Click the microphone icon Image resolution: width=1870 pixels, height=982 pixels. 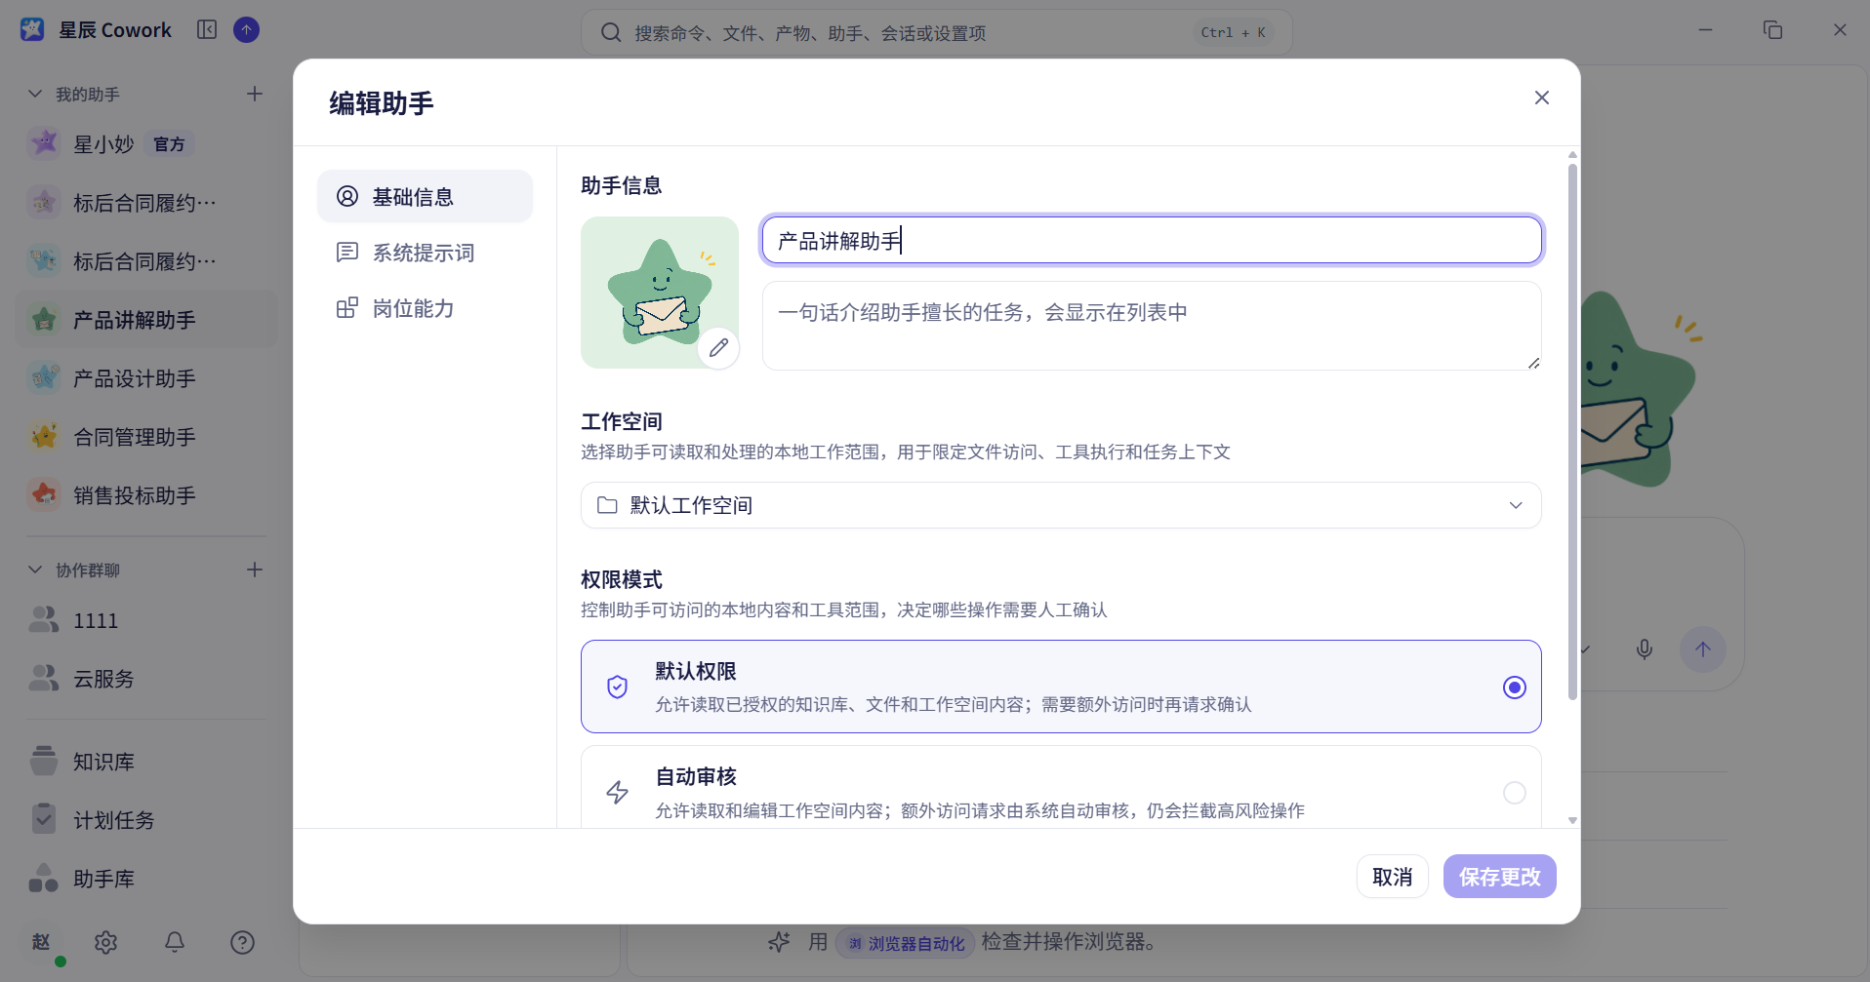pyautogui.click(x=1645, y=649)
